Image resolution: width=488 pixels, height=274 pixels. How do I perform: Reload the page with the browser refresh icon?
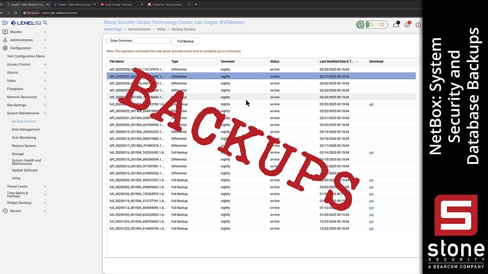pos(15,13)
